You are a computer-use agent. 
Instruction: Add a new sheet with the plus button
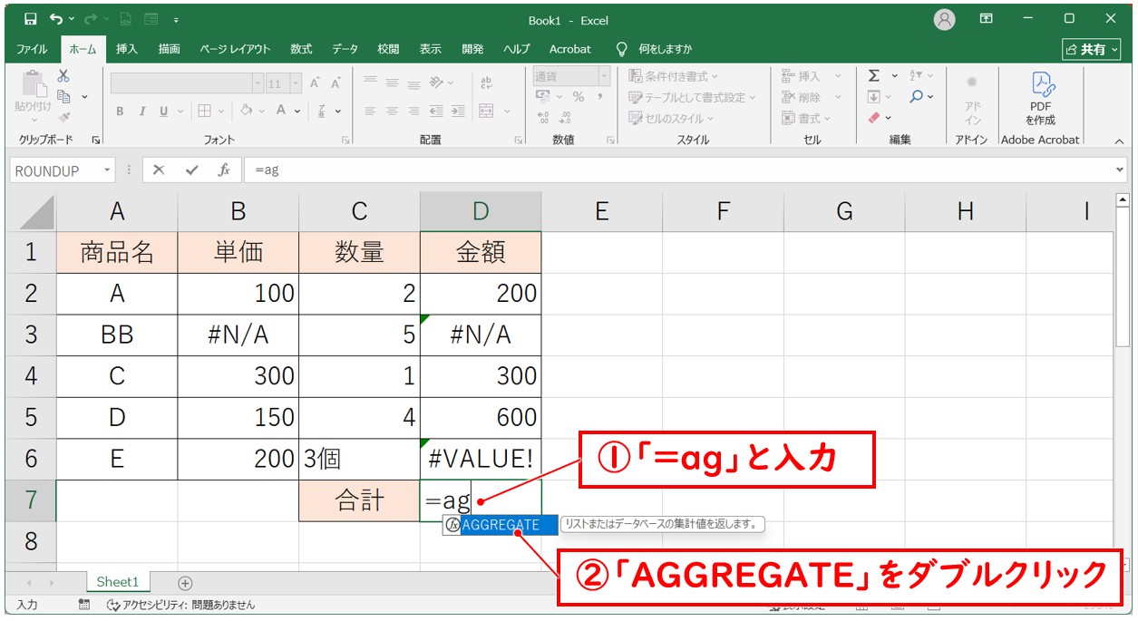coord(185,583)
